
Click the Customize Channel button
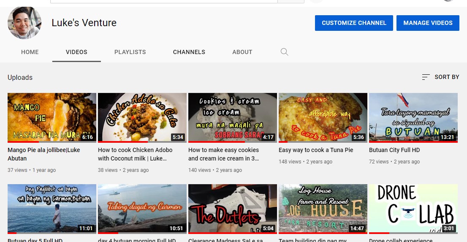(354, 23)
